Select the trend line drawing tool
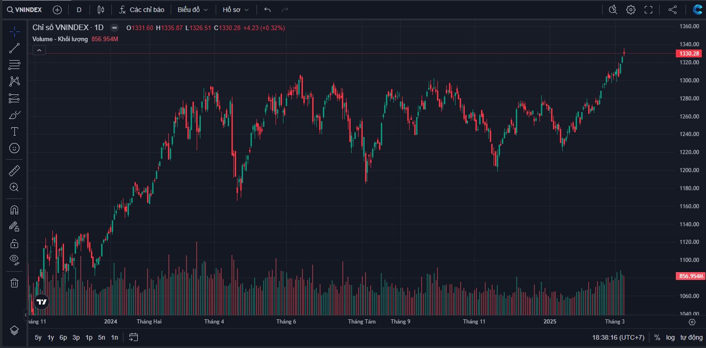This screenshot has height=348, width=706. coord(14,48)
